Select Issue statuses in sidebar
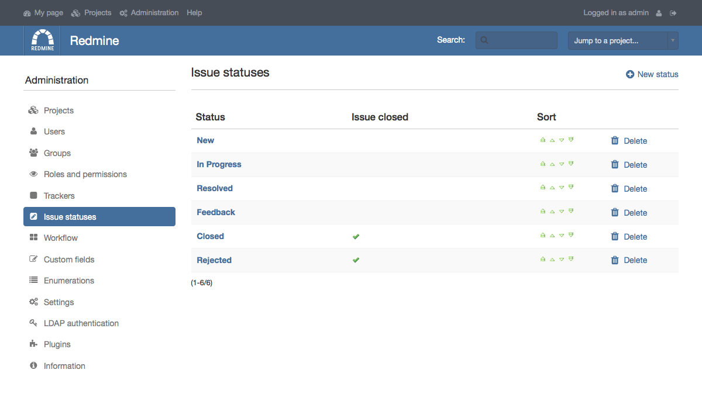Image resolution: width=702 pixels, height=401 pixels. coord(99,217)
